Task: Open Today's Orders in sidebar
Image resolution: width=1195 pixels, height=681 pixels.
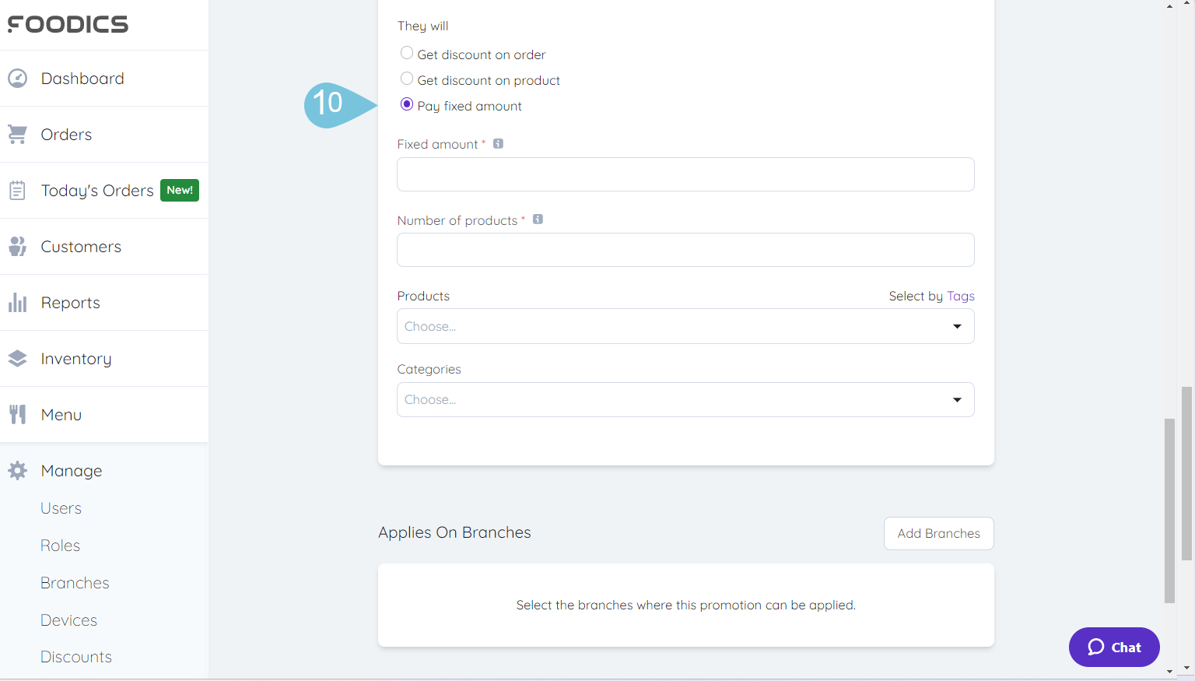Action: click(104, 191)
